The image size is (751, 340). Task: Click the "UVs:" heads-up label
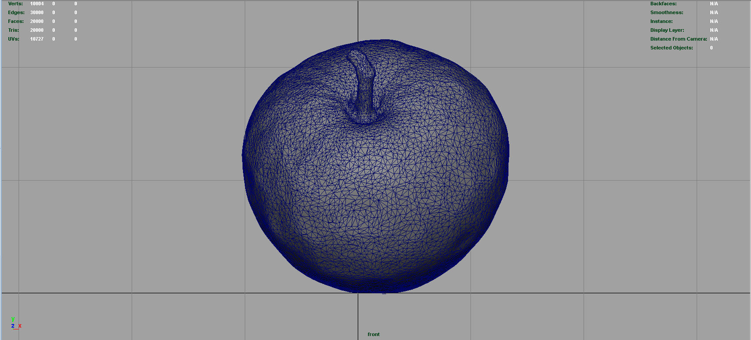point(14,39)
